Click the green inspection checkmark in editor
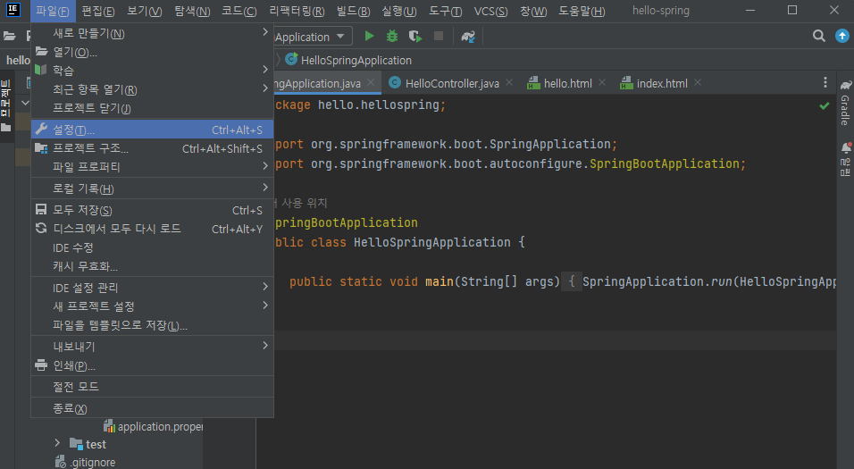The height and width of the screenshot is (469, 854). point(825,105)
